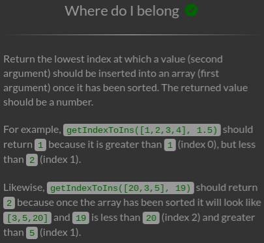Viewport: 264px width, 243px height.
Task: Click the '(index 0), but less' text
Action: point(216,145)
